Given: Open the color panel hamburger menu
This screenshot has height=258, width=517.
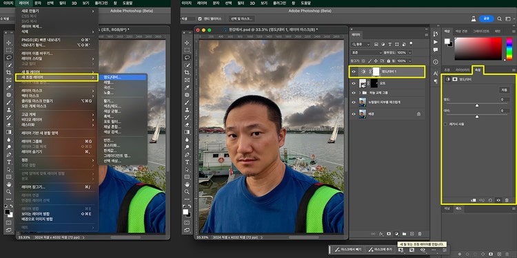Looking at the screenshot, I should pyautogui.click(x=514, y=32).
